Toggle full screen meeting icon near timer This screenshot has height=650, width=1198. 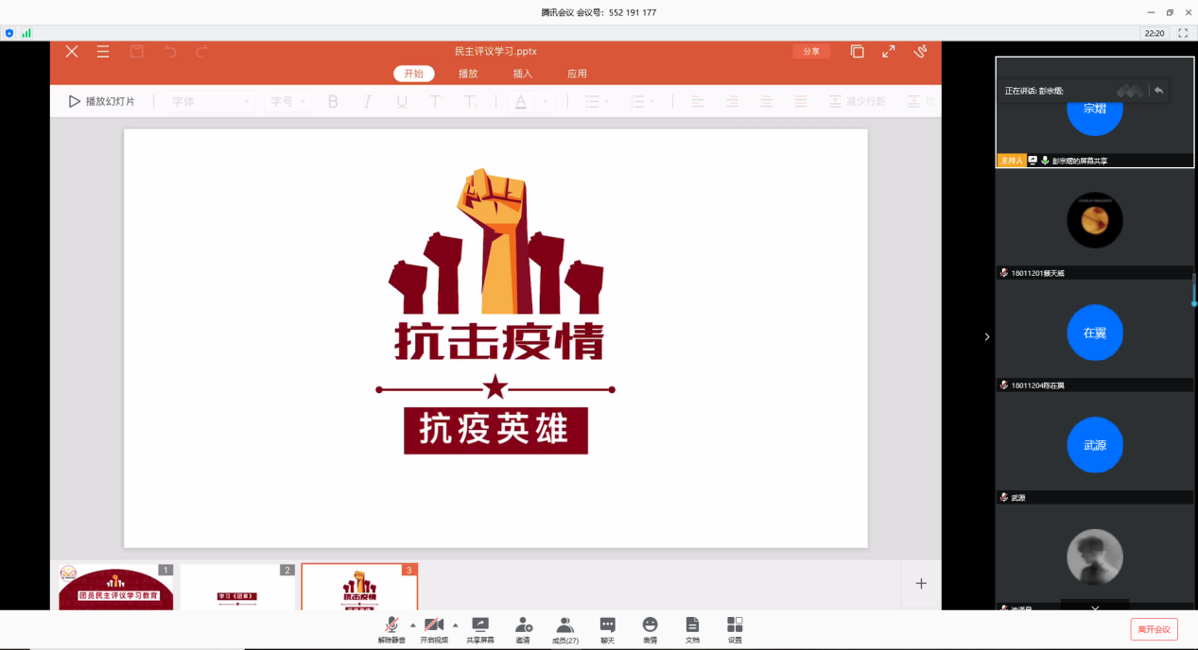pos(1182,32)
